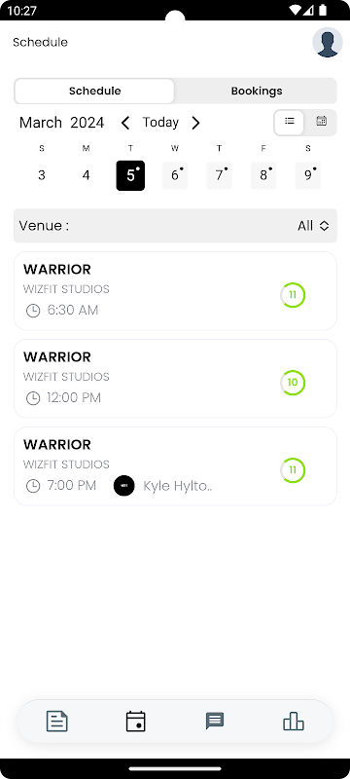Open the 2024 year selector
The width and height of the screenshot is (350, 779).
click(x=87, y=123)
